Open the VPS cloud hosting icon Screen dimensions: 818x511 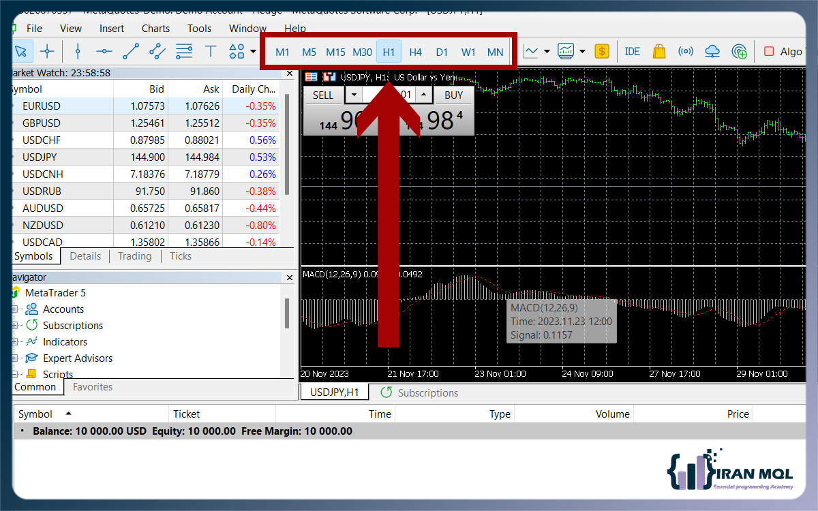(x=712, y=51)
